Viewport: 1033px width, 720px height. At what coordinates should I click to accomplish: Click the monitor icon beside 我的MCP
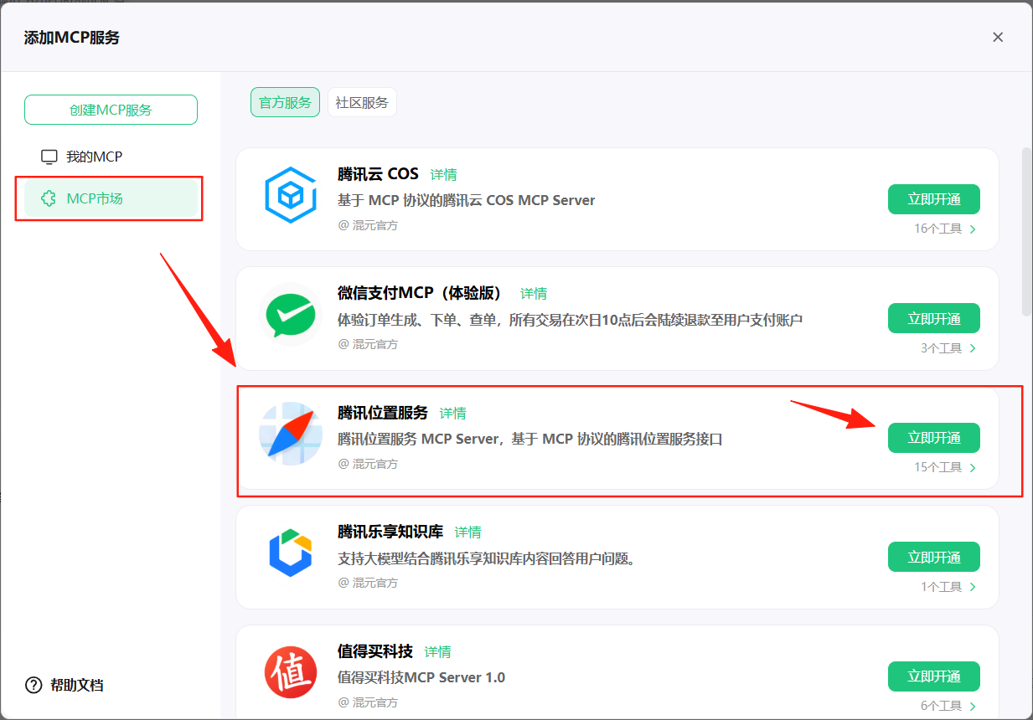pyautogui.click(x=49, y=157)
